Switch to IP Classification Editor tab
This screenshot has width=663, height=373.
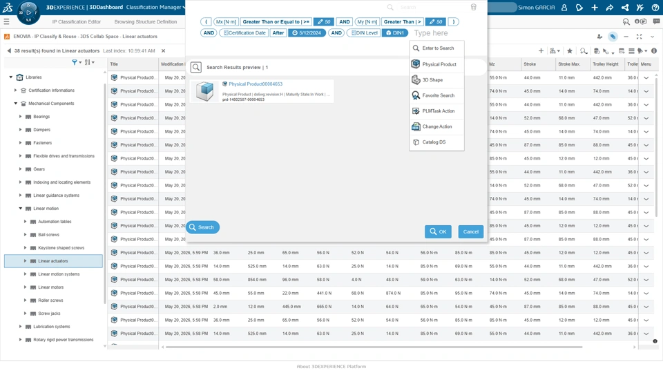coord(77,21)
